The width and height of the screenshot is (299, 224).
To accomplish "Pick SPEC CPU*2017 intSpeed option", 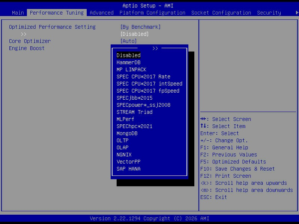I will [x=149, y=84].
